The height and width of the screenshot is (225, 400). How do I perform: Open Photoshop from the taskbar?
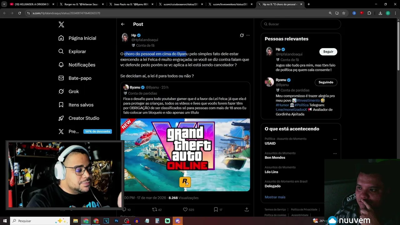click(x=117, y=221)
